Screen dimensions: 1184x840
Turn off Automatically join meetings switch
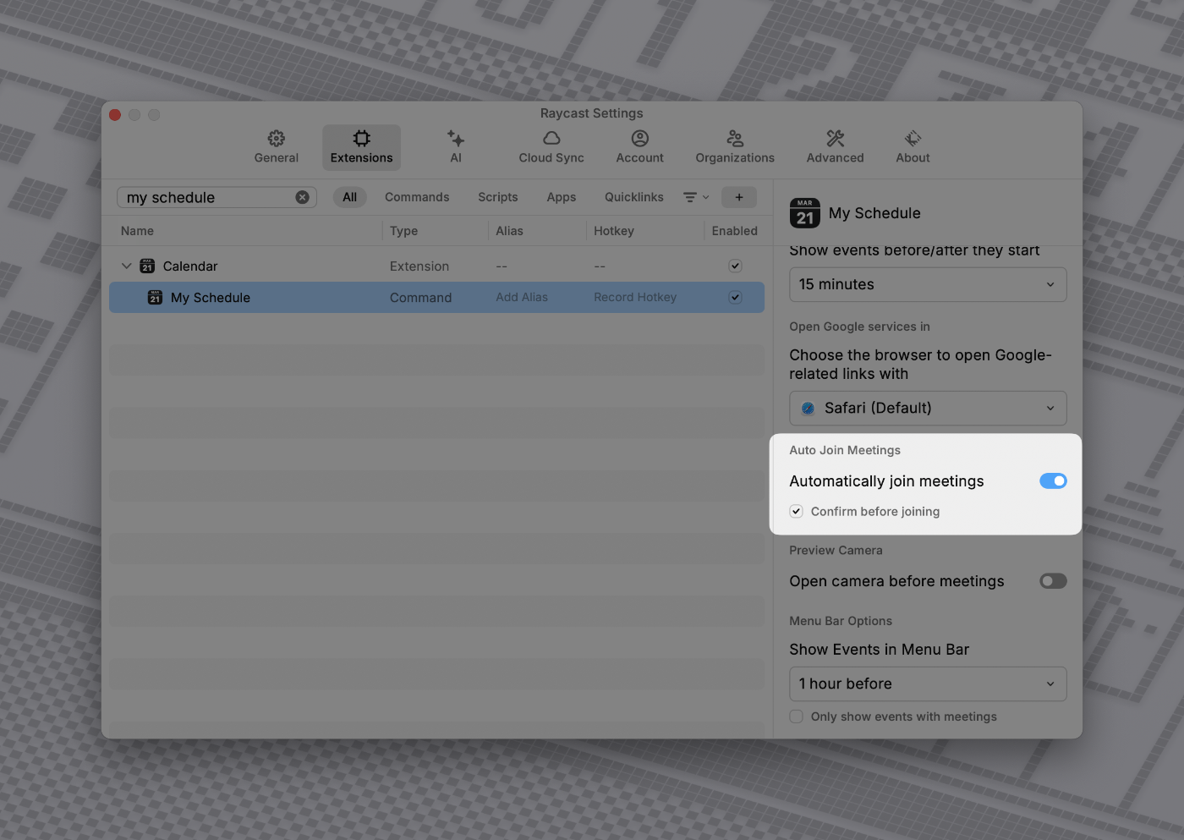[x=1053, y=481]
